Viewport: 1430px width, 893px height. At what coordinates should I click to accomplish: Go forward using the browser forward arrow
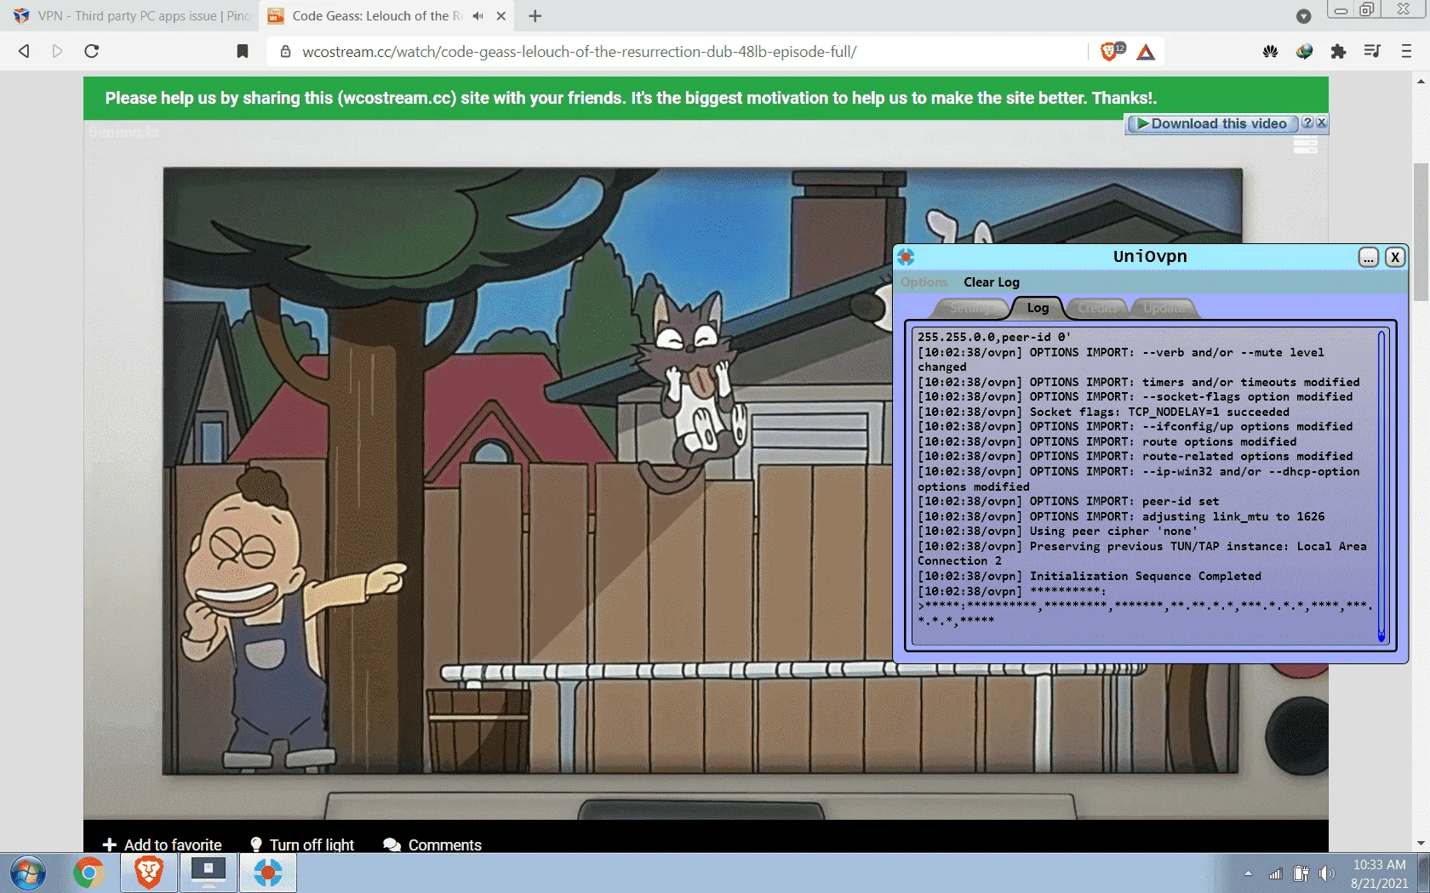tap(57, 51)
